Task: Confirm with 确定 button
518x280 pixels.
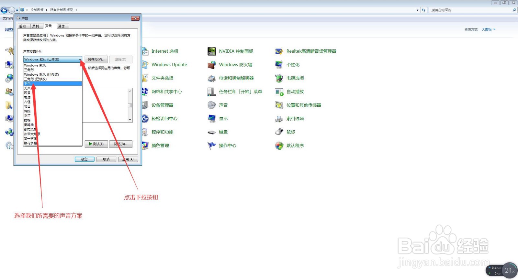Action: (84, 159)
